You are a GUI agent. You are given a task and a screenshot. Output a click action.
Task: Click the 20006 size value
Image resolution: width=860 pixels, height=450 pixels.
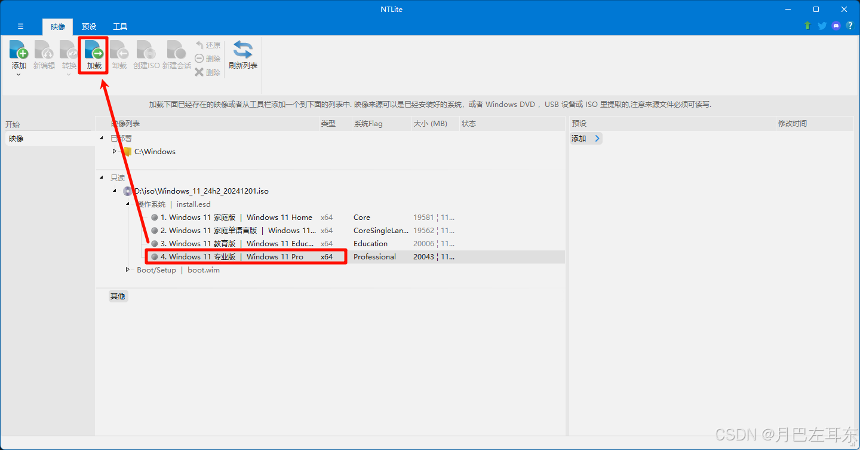(x=423, y=244)
